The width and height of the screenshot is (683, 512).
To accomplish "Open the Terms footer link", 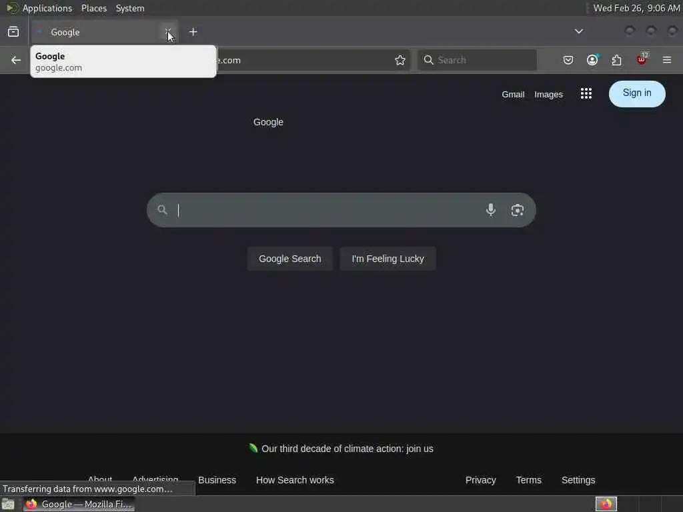I will 529,480.
